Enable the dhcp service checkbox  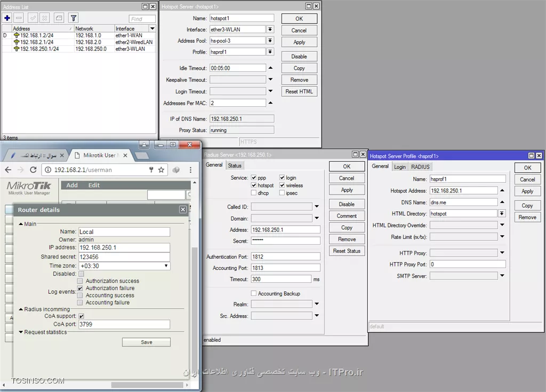[254, 193]
